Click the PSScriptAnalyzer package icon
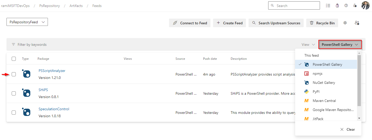 coord(26,74)
